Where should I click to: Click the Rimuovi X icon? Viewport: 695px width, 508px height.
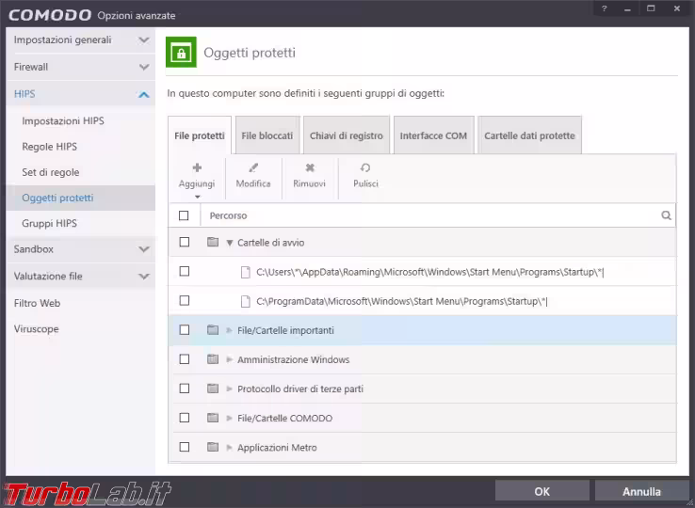(309, 167)
